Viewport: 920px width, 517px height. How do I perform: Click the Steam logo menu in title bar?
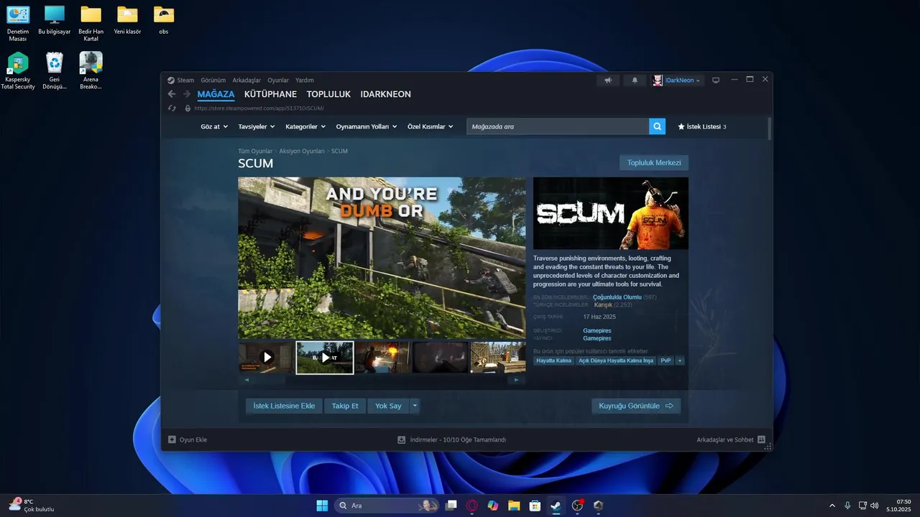coord(181,80)
